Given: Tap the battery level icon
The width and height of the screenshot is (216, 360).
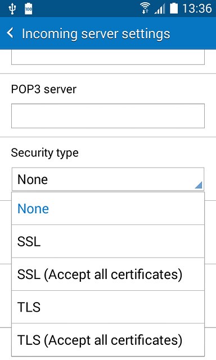Looking at the screenshot, I should [174, 8].
